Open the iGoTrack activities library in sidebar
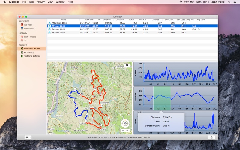 (x=28, y=25)
